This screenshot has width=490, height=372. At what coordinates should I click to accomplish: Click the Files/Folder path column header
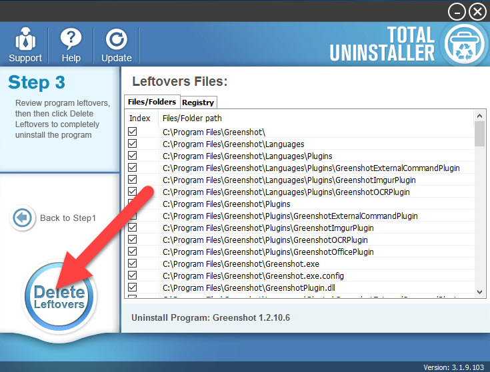[x=192, y=118]
